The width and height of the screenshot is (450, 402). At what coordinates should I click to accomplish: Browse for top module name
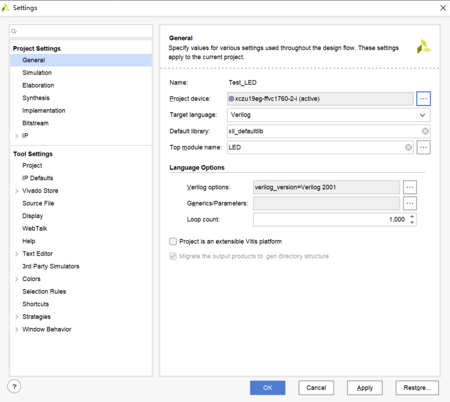423,147
